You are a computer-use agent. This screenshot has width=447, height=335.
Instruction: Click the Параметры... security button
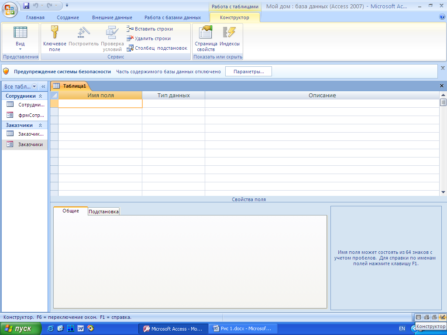[248, 72]
